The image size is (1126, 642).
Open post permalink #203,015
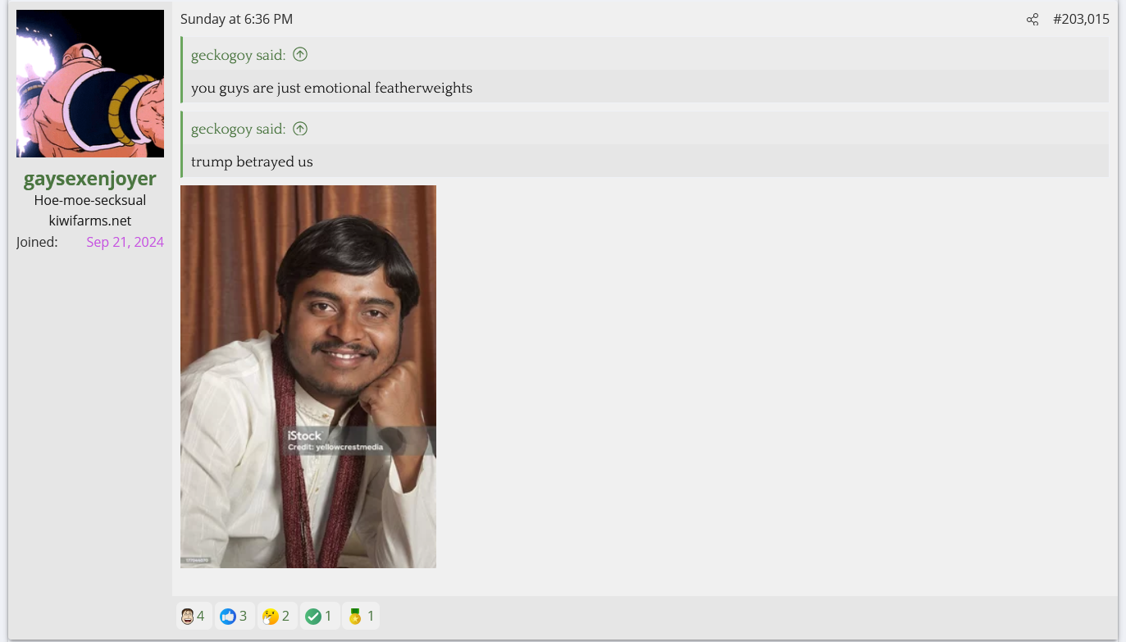[1081, 20]
